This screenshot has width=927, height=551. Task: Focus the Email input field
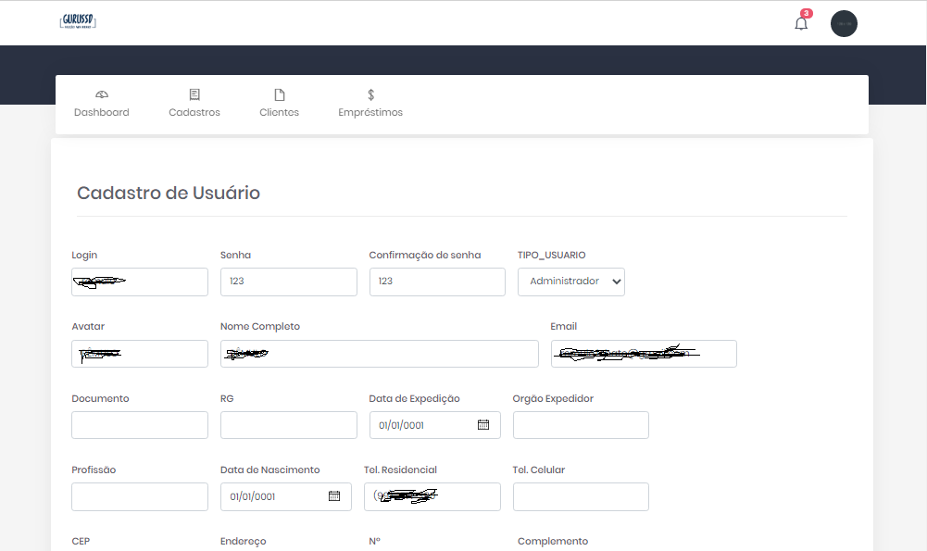click(644, 354)
